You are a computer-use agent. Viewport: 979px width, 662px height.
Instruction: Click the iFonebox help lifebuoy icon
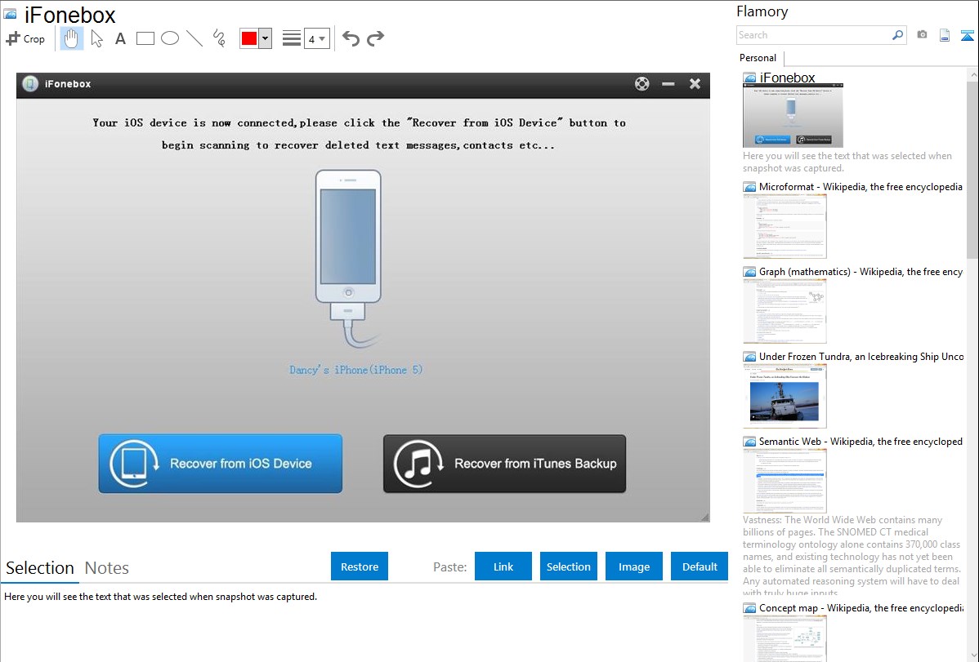(x=641, y=83)
